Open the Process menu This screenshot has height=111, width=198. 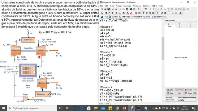[118, 6]
